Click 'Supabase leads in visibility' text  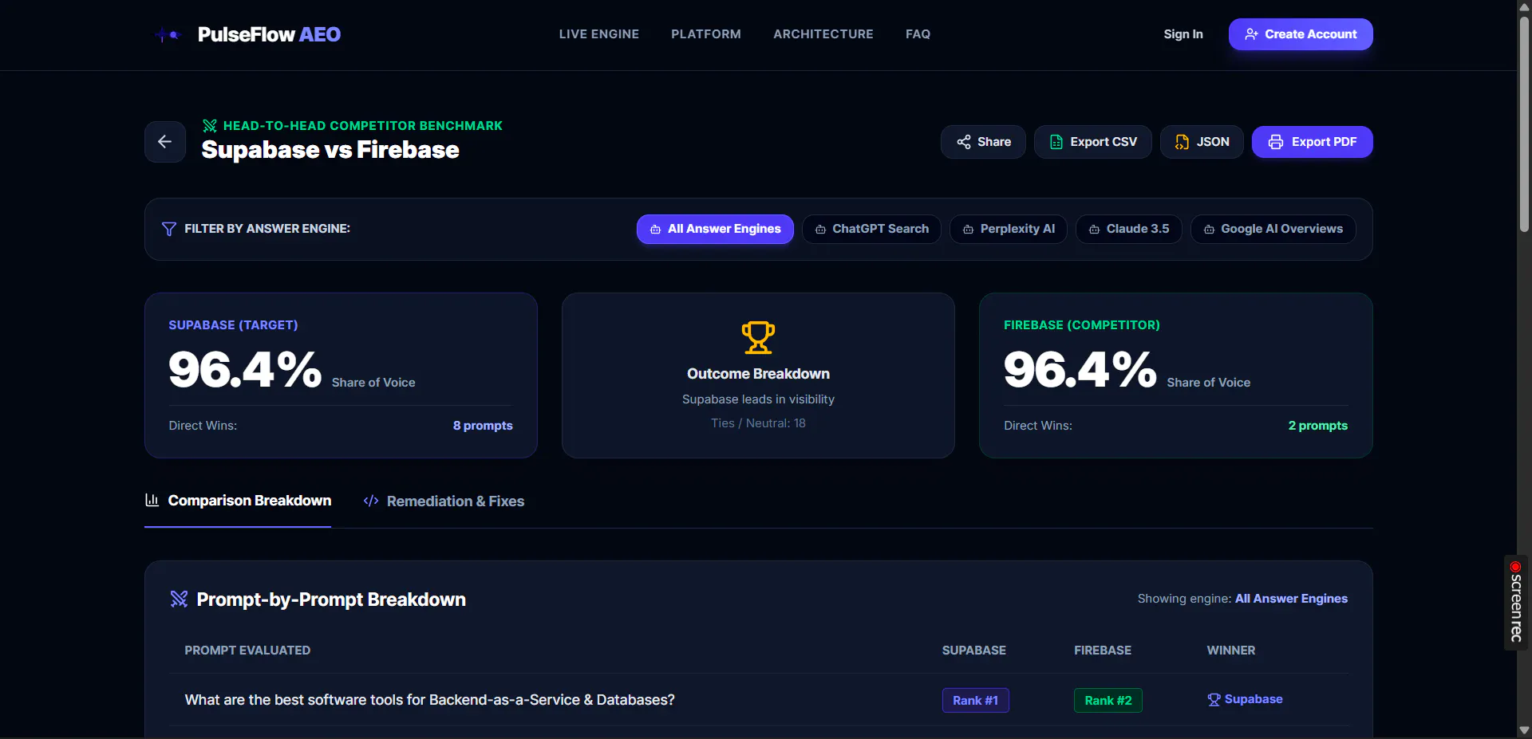coord(758,399)
